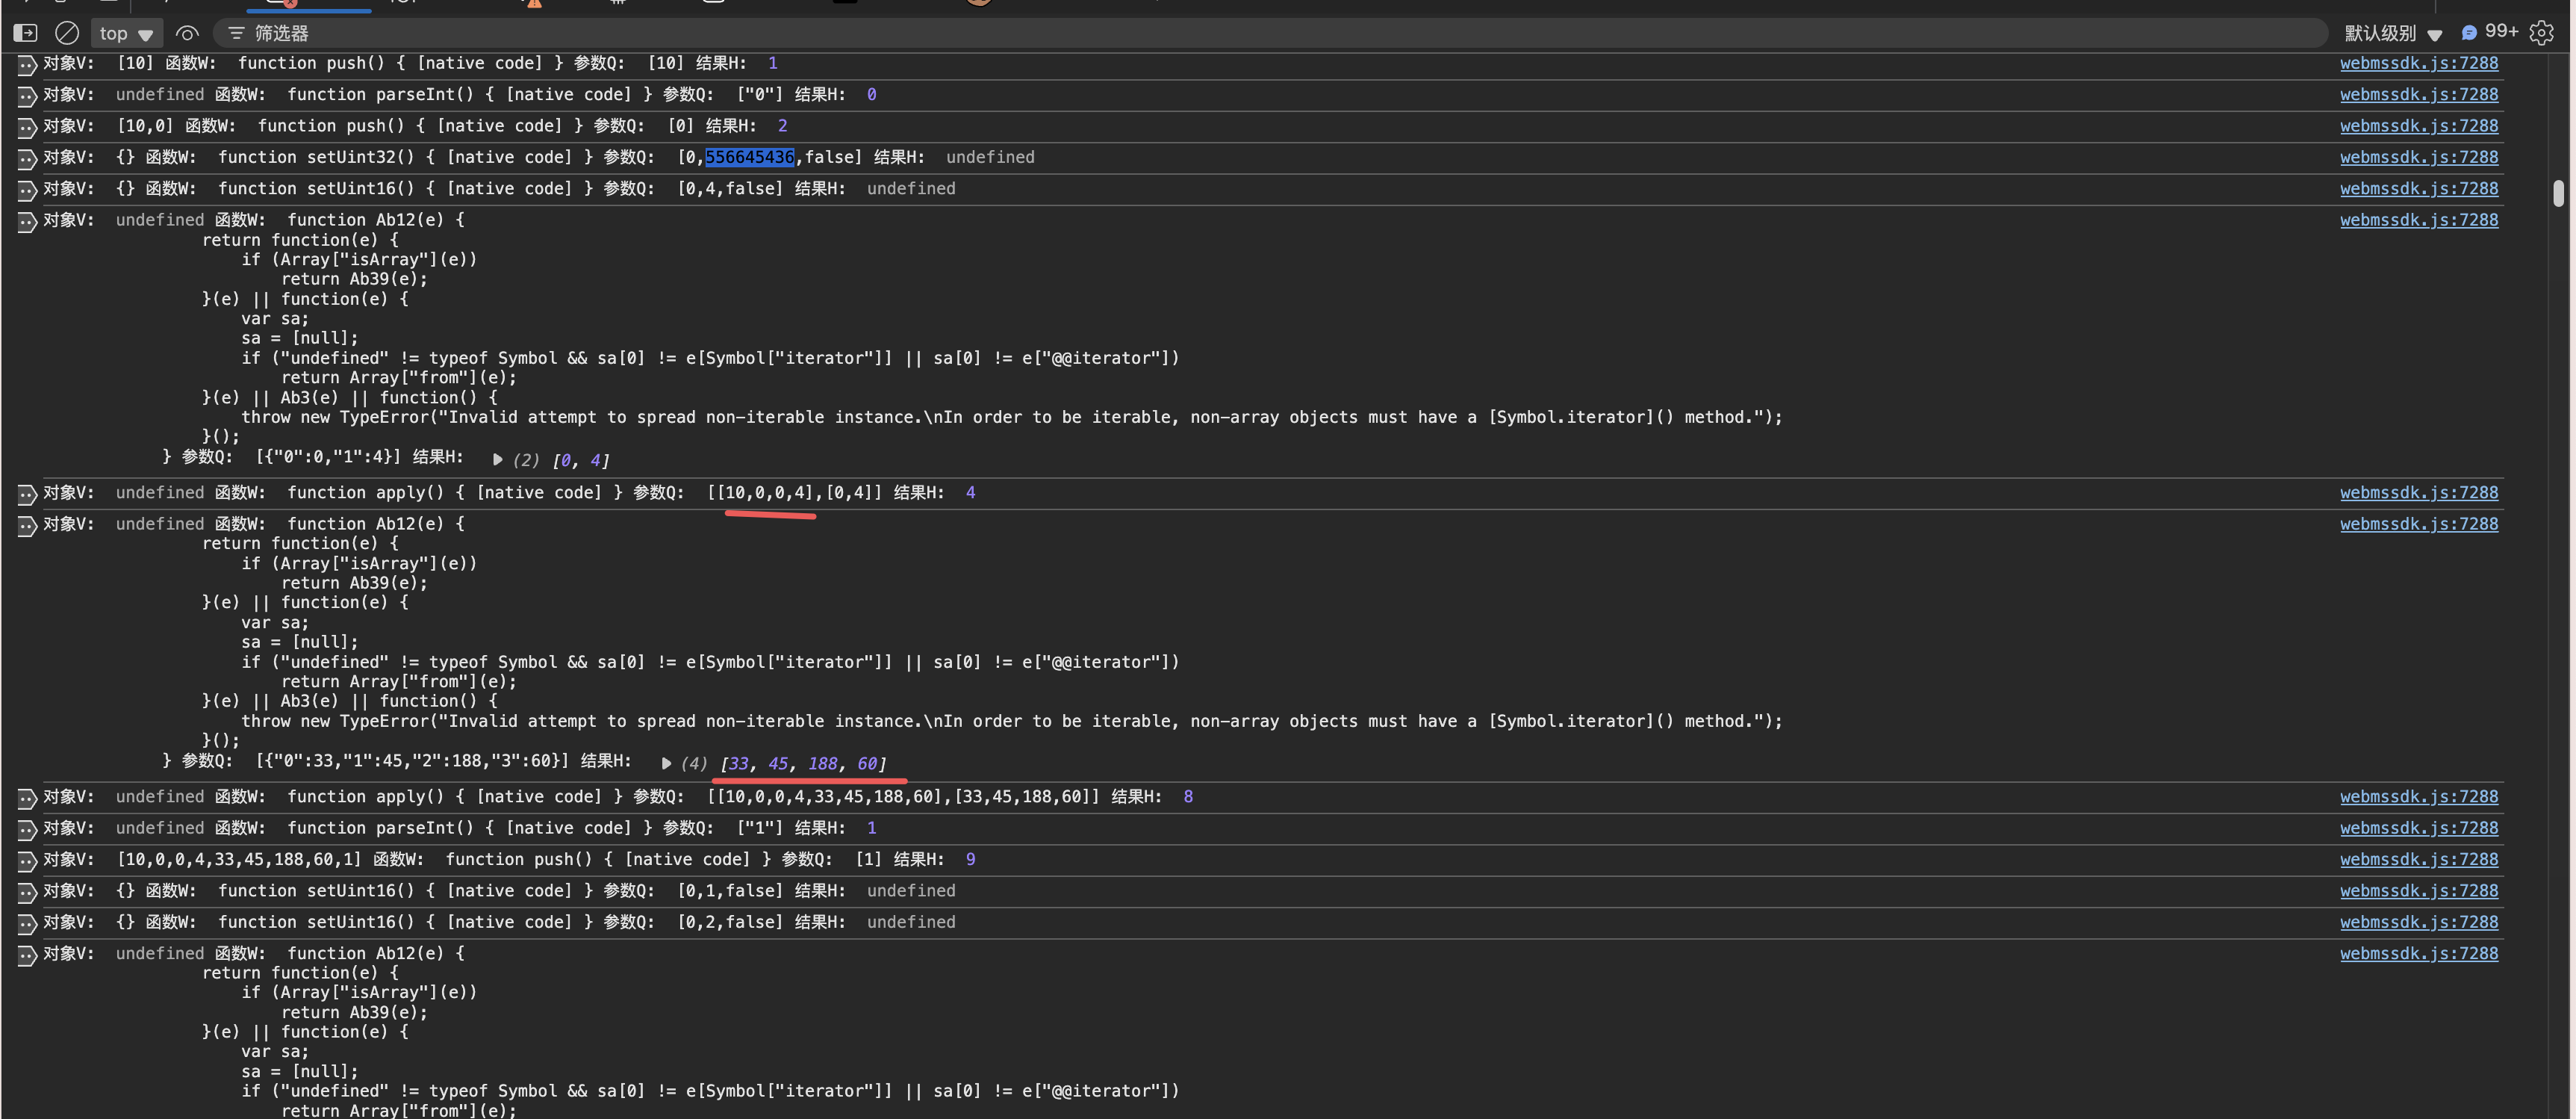Image resolution: width=2576 pixels, height=1119 pixels.
Task: Open webmssdk.js:7288 link on apply result 8 row
Action: click(x=2419, y=796)
